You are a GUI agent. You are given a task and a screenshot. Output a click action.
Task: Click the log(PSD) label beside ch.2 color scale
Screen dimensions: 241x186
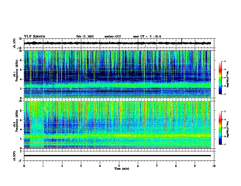point(228,129)
